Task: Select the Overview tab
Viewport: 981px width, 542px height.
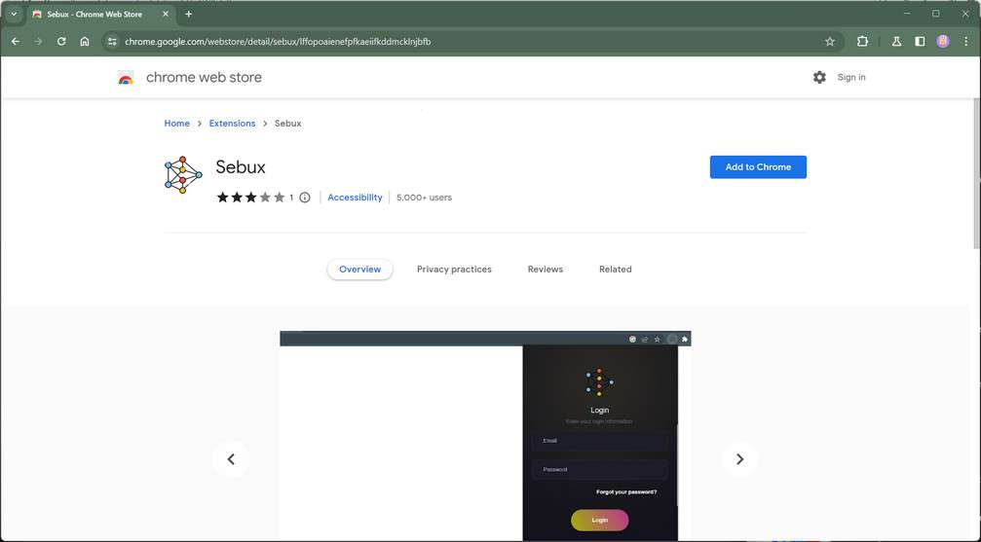Action: pos(359,270)
